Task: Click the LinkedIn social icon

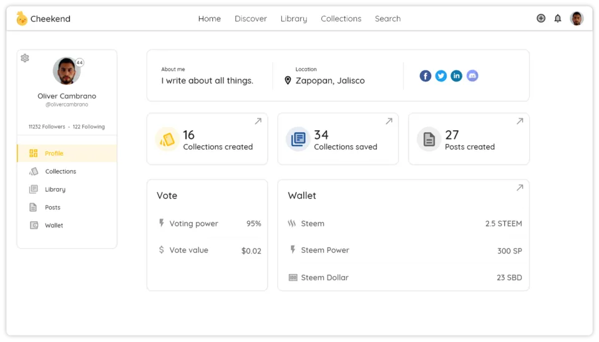Action: [x=457, y=76]
